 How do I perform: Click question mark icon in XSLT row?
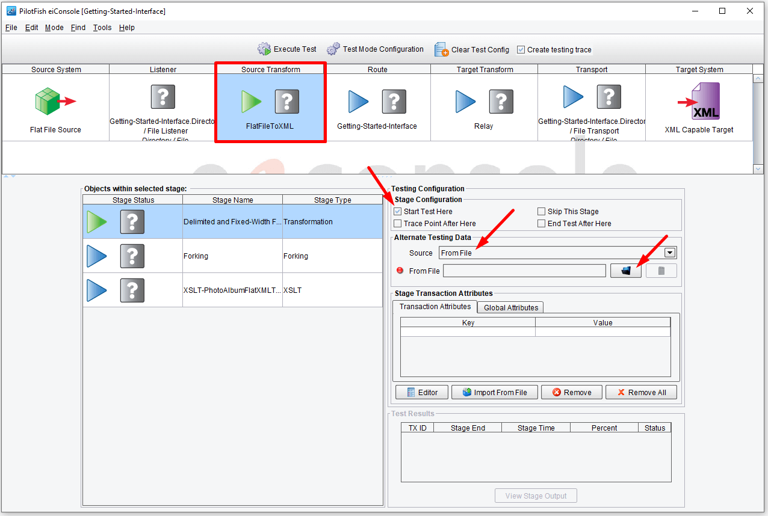[132, 290]
